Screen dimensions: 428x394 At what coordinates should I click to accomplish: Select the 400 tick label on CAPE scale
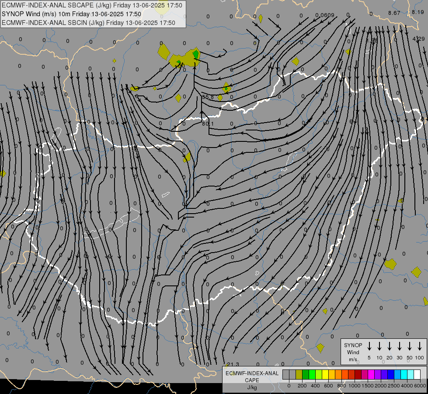(x=315, y=386)
